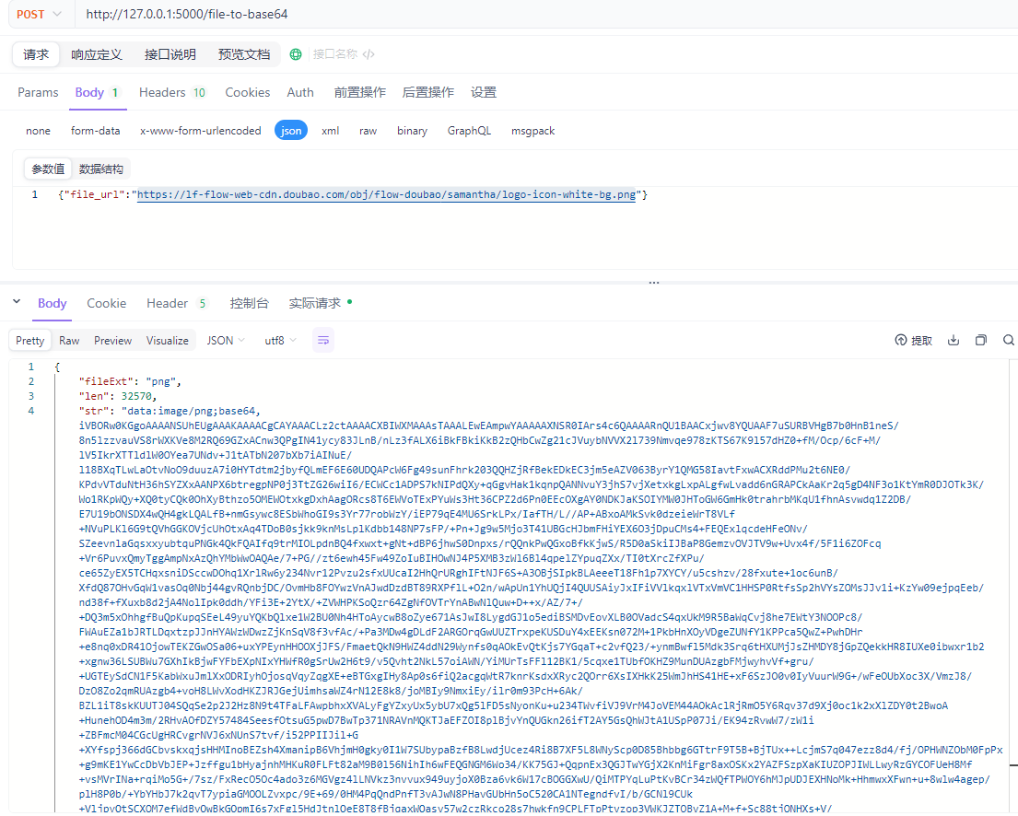The width and height of the screenshot is (1018, 816).
Task: Copy the response content
Action: [x=980, y=339]
